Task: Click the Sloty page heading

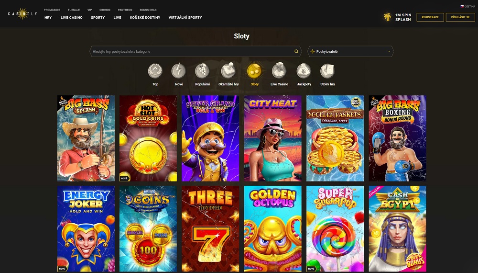Action: 241,36
